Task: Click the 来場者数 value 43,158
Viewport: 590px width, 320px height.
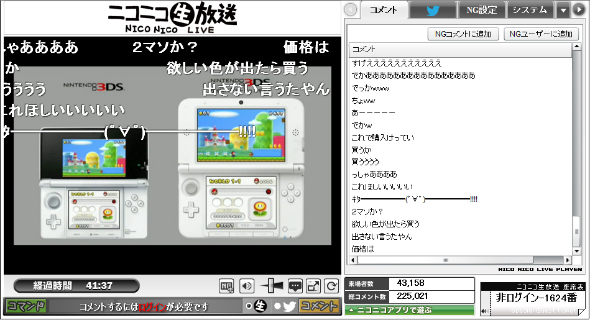Action: pos(411,283)
